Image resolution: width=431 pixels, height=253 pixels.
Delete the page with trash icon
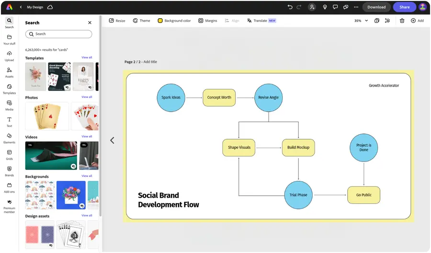(402, 21)
